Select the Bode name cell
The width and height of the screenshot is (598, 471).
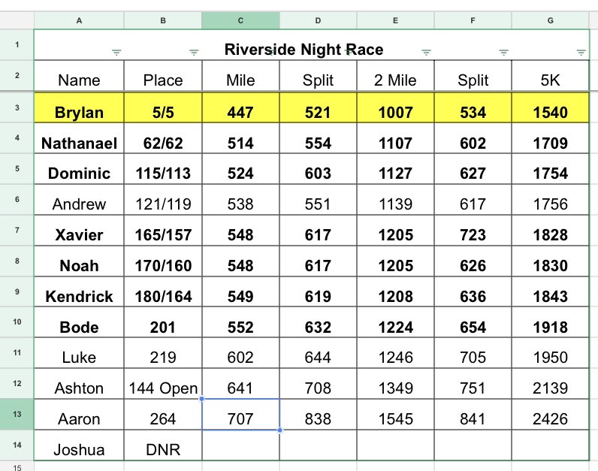tap(79, 322)
